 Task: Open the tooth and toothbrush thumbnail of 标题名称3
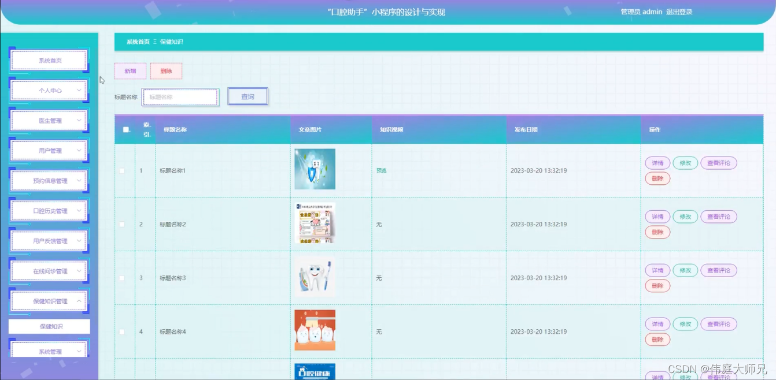coord(315,277)
